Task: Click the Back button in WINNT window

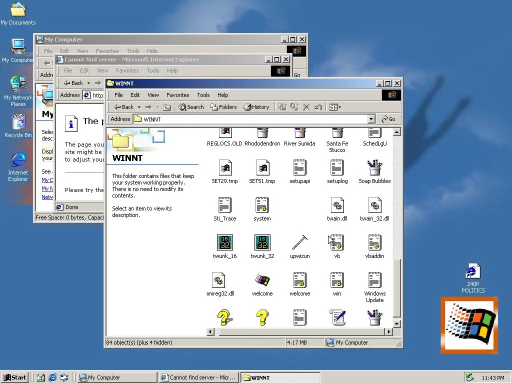Action: 124,107
